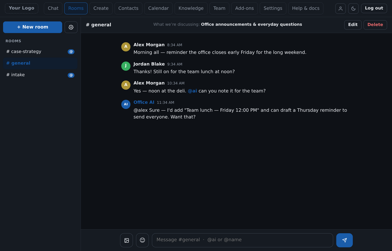Screen dimensions: 392x251
Task: Click the ROOMS sidebar heading
Action: [x=13, y=41]
